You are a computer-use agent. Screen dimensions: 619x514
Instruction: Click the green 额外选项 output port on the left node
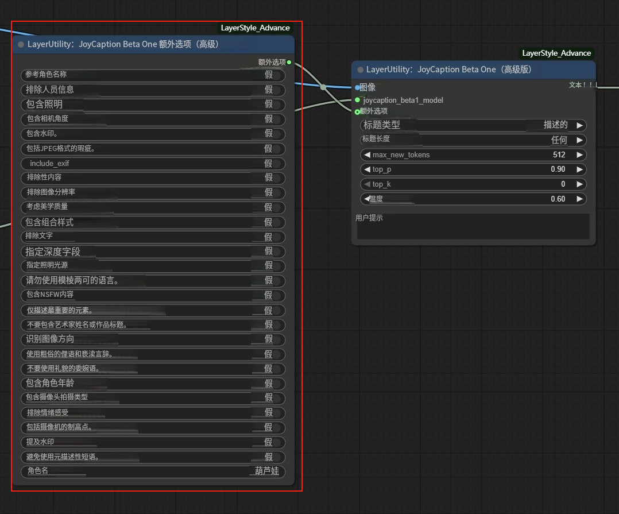pyautogui.click(x=289, y=63)
